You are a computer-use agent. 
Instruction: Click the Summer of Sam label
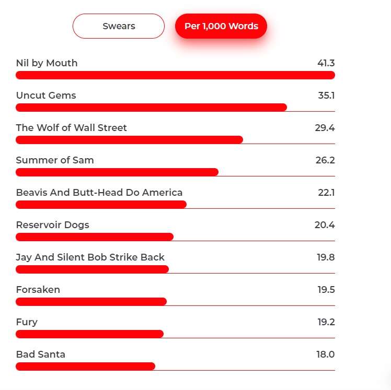click(x=55, y=160)
